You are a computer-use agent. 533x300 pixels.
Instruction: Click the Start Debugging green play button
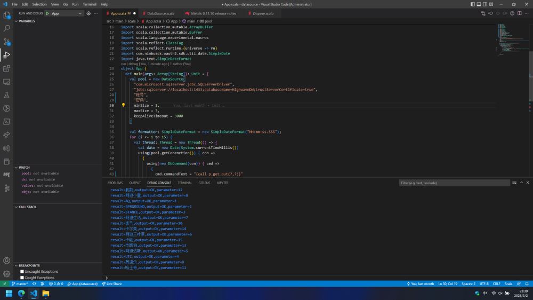tap(47, 13)
